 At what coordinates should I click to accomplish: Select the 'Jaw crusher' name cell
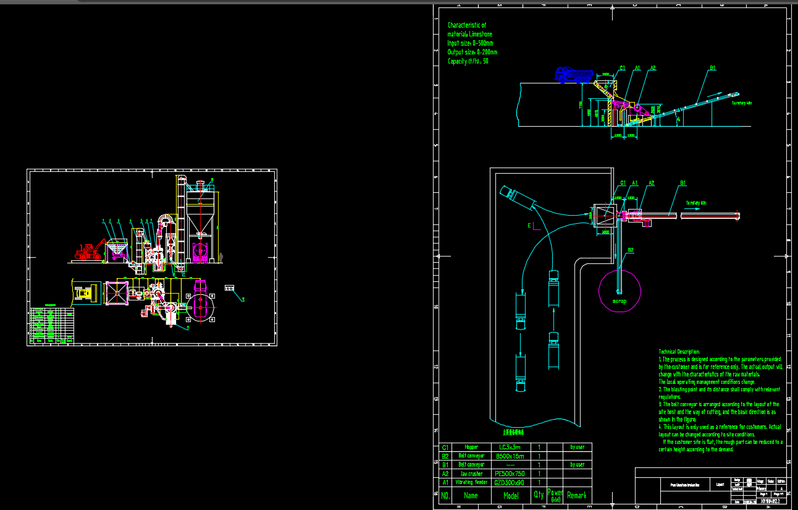point(471,474)
